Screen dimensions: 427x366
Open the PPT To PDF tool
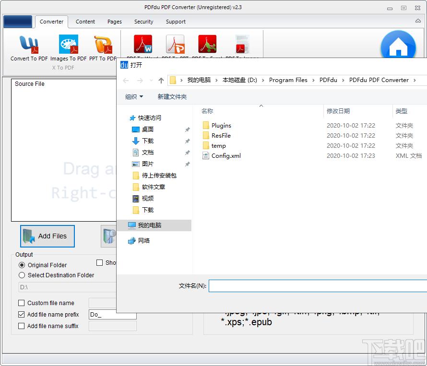pyautogui.click(x=103, y=48)
